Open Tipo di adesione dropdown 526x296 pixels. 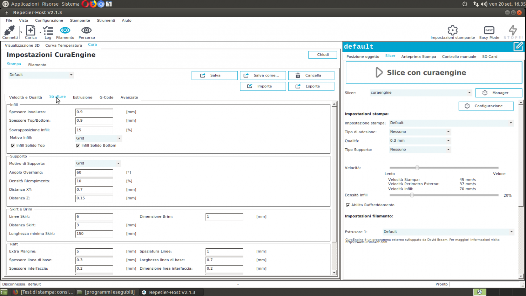pyautogui.click(x=420, y=132)
